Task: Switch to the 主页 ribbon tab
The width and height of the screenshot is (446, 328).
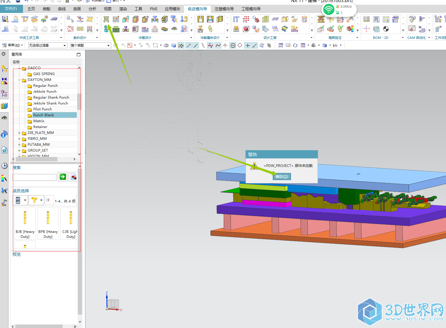Action: [31, 9]
